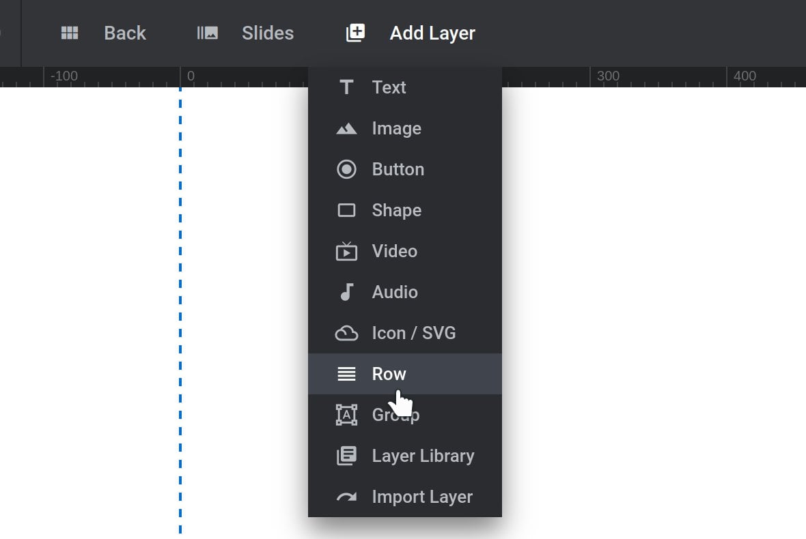The width and height of the screenshot is (806, 539).
Task: Click the Group bounding box icon
Action: tap(346, 415)
